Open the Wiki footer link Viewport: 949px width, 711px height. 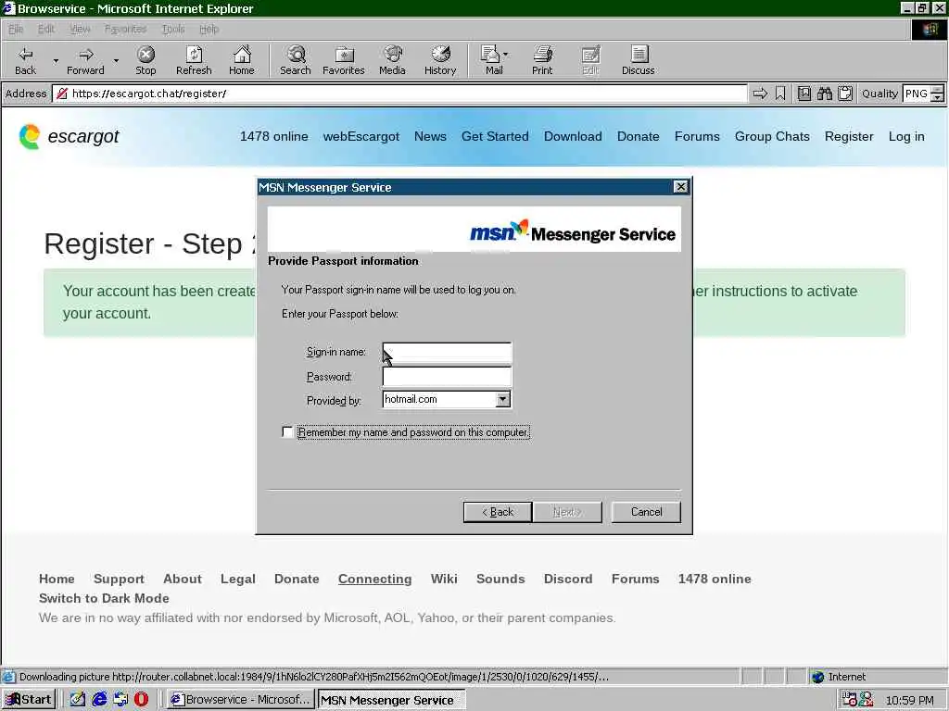[444, 579]
